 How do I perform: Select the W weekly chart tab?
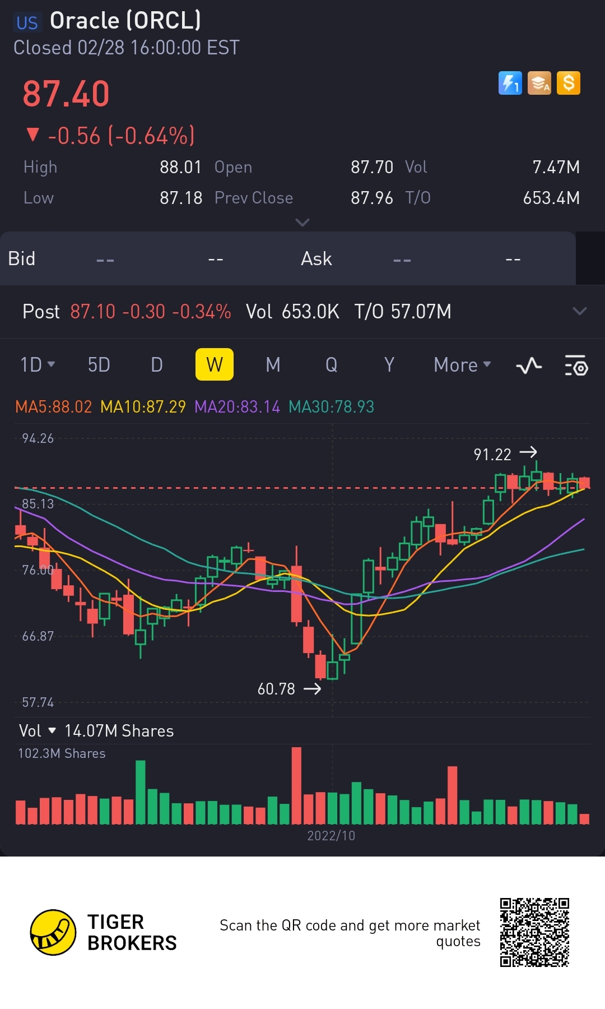[x=215, y=364]
